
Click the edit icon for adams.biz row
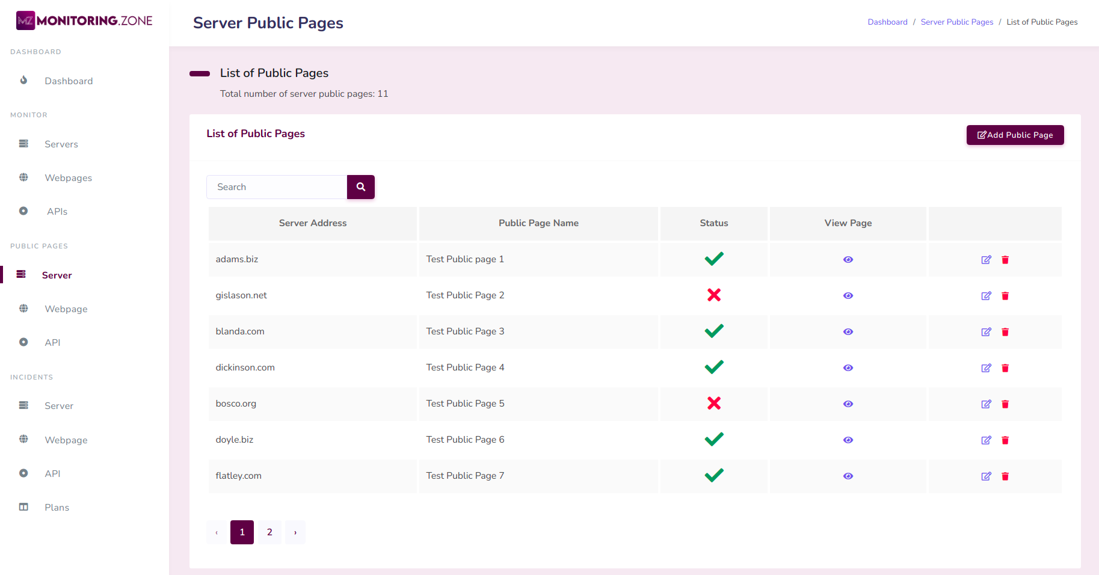click(x=986, y=260)
